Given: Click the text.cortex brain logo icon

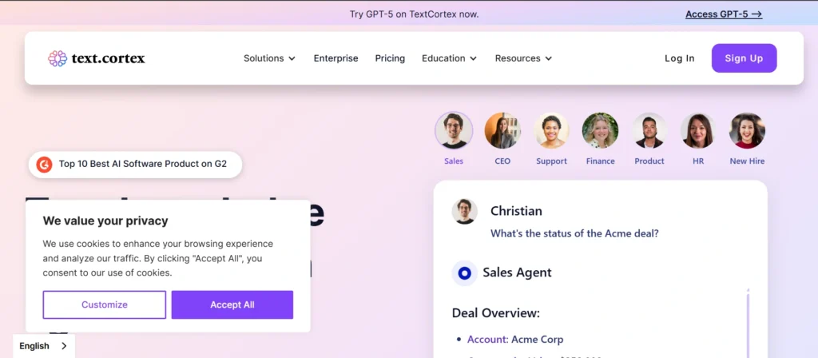Looking at the screenshot, I should click(x=58, y=58).
